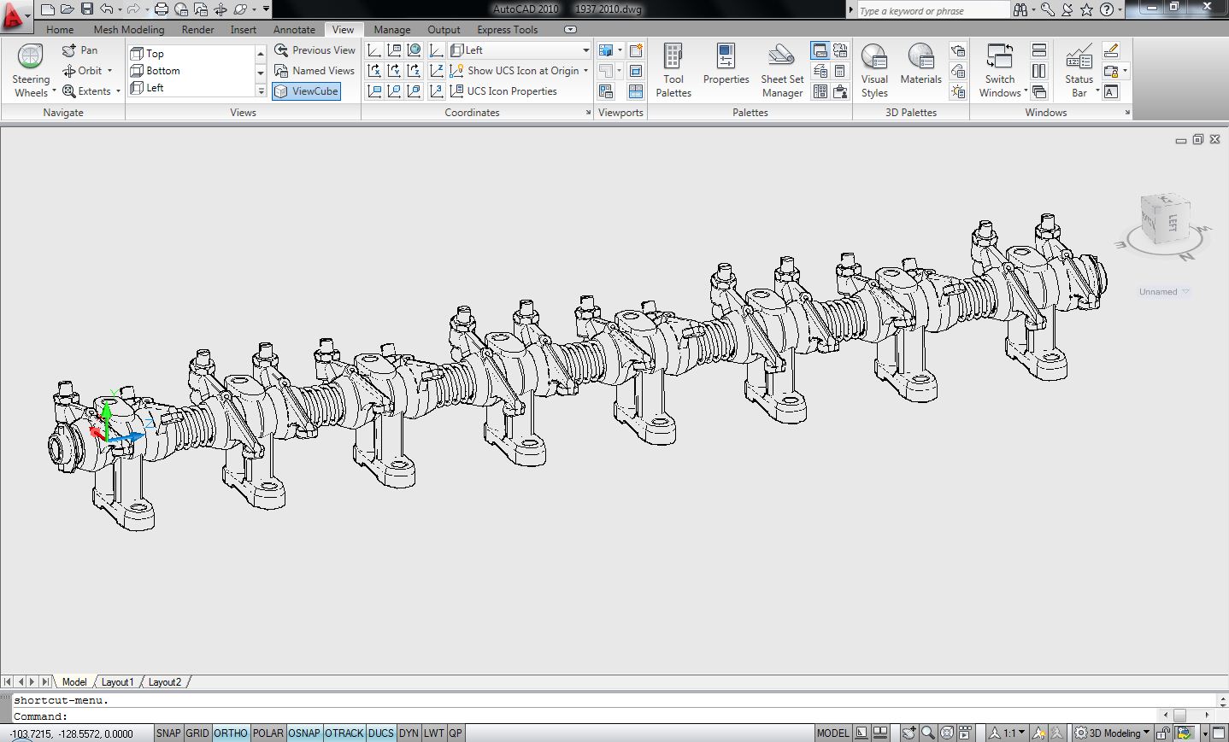Switch to the Render ribbon tab

[197, 30]
